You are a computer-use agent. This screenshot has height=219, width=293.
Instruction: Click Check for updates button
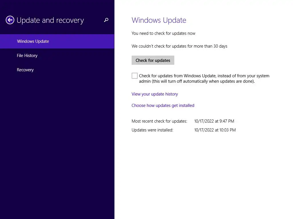(153, 60)
